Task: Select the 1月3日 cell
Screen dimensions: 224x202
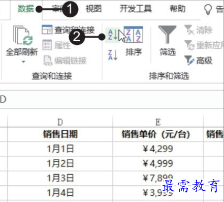Action: (x=60, y=178)
